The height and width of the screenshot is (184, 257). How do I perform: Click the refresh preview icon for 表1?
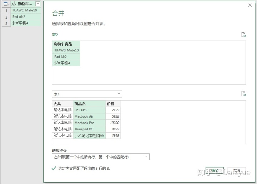coord(243,94)
